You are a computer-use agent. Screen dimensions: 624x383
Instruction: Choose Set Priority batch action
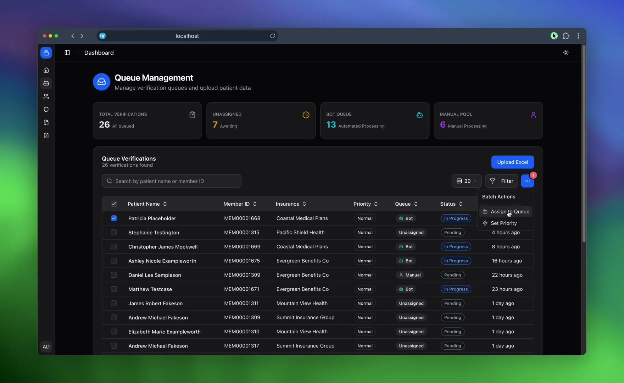click(x=503, y=223)
